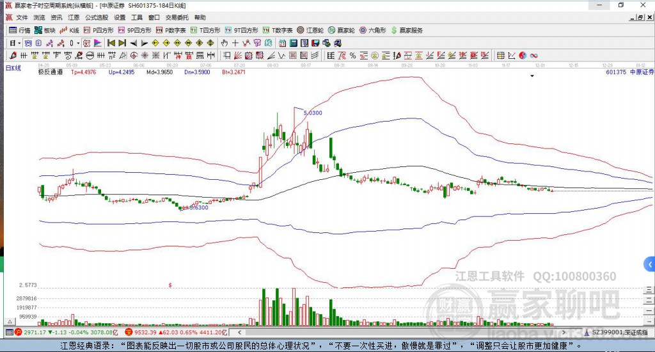The height and width of the screenshot is (352, 655).
Task: Click the small black dropdown triangle on chart
Action: pos(532,76)
